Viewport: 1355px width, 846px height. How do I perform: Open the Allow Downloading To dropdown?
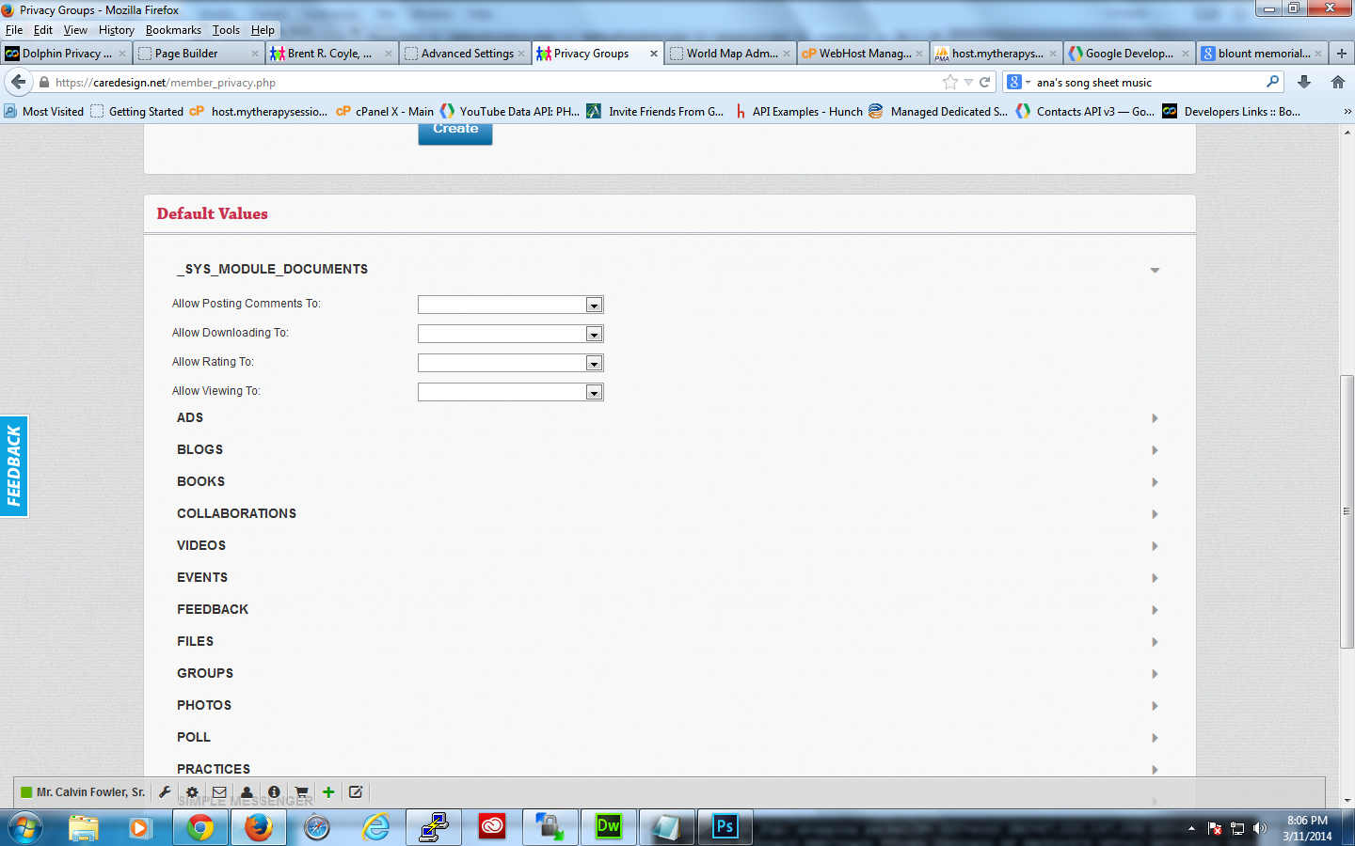point(511,334)
